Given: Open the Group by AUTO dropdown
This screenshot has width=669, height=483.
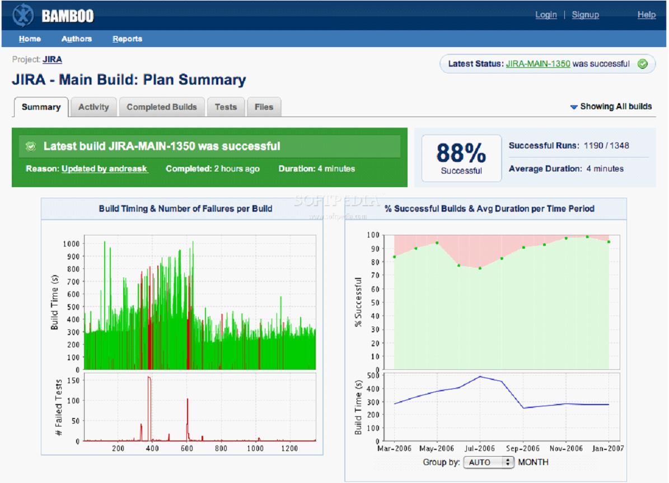Looking at the screenshot, I should [x=489, y=462].
